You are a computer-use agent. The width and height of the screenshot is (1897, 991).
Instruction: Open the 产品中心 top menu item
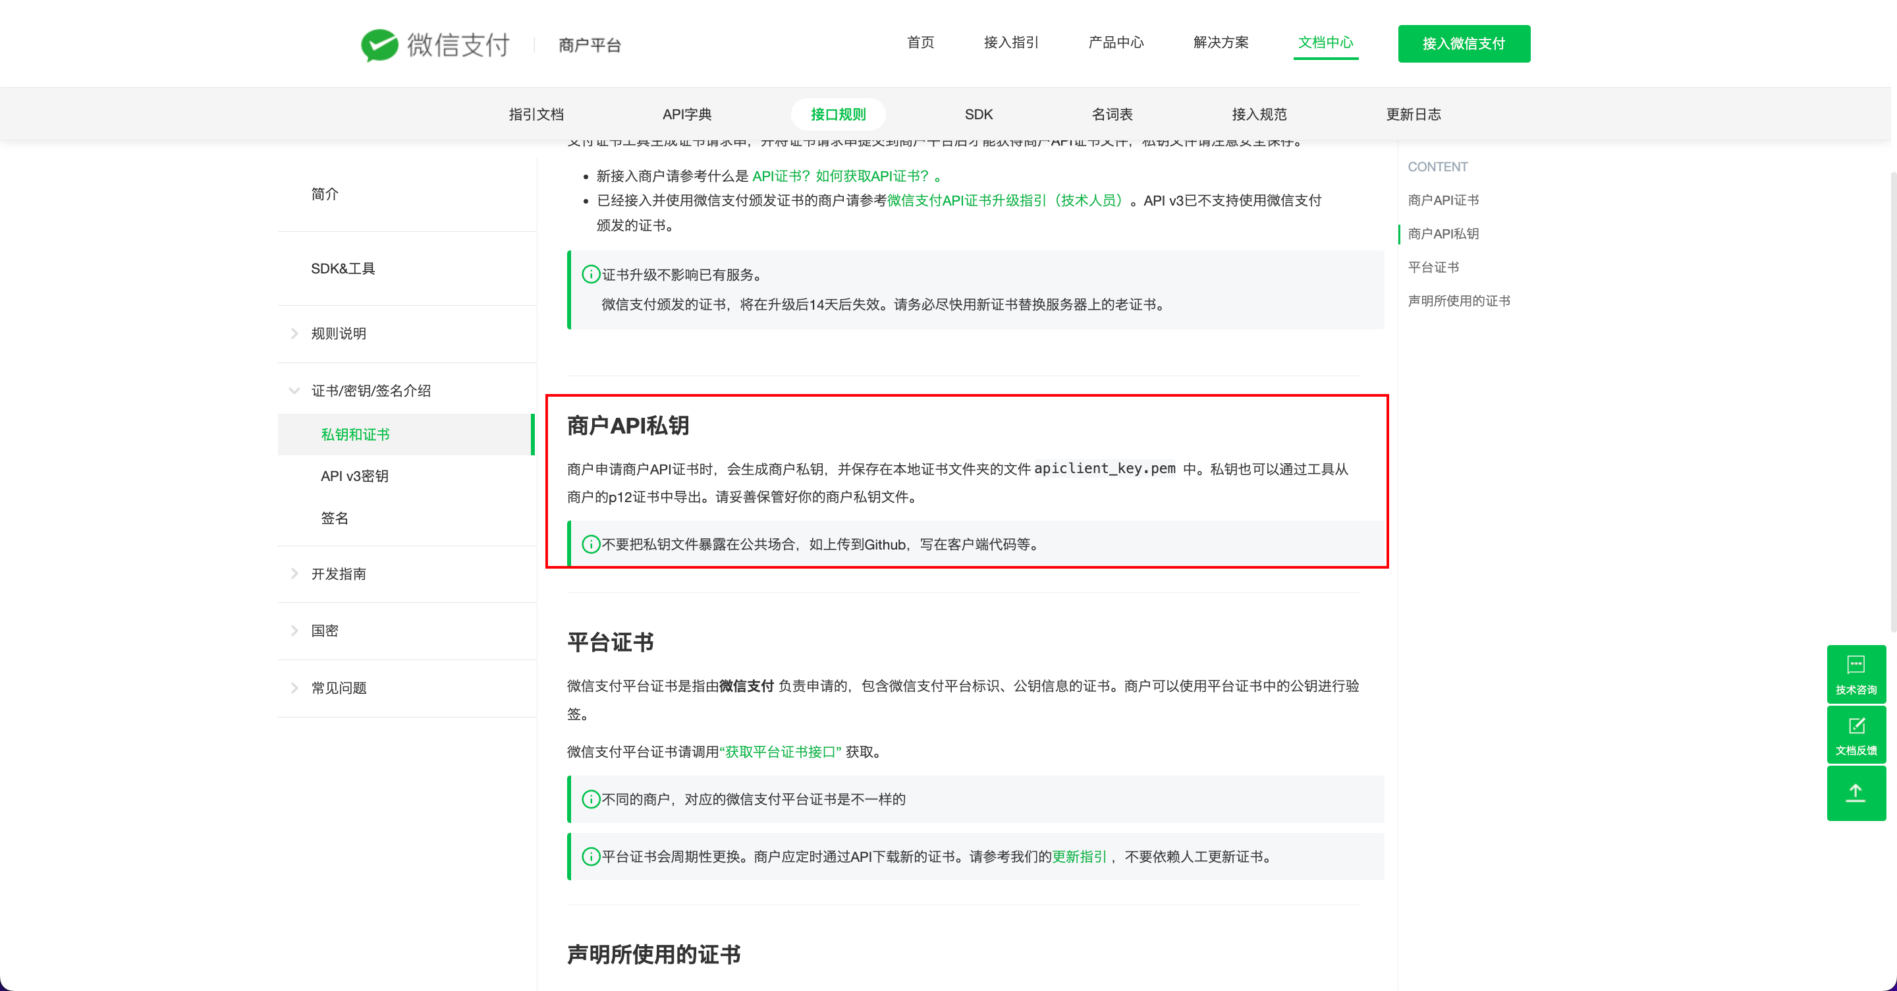pyautogui.click(x=1116, y=43)
